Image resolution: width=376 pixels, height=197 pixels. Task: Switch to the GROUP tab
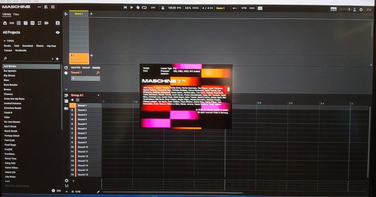click(x=86, y=68)
